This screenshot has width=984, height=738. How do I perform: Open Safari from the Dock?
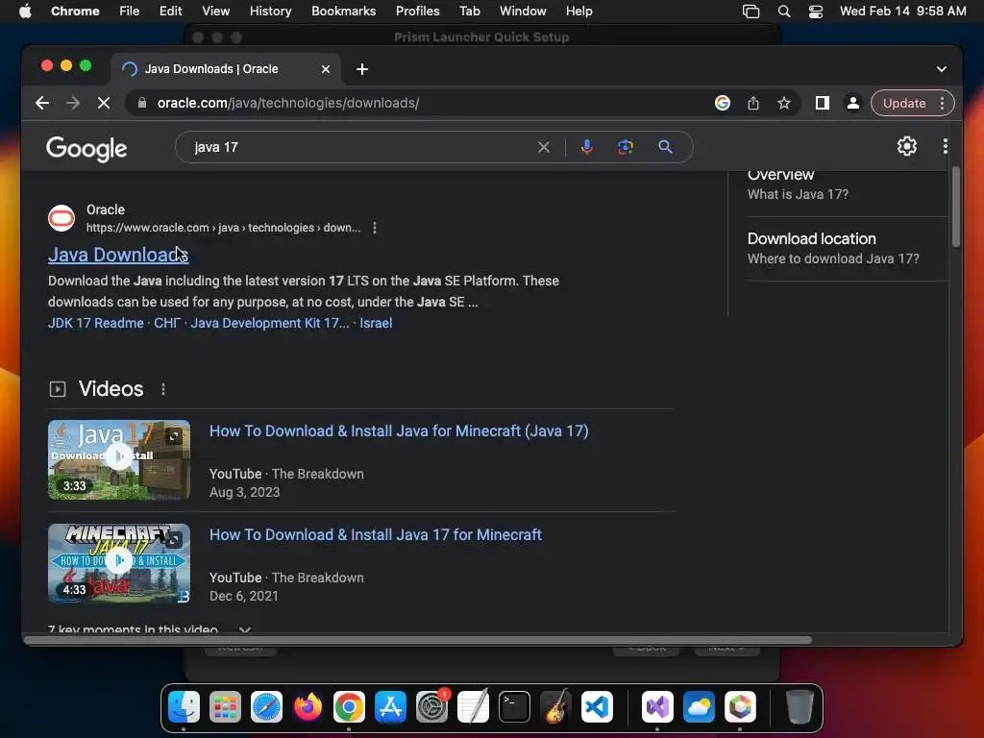pyautogui.click(x=267, y=707)
